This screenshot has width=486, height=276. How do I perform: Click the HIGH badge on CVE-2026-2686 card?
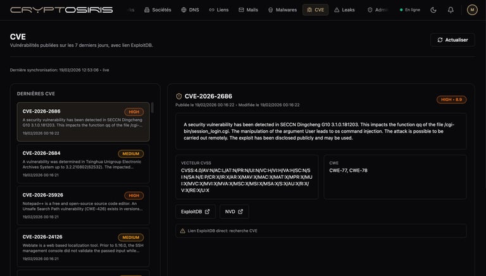(x=134, y=112)
